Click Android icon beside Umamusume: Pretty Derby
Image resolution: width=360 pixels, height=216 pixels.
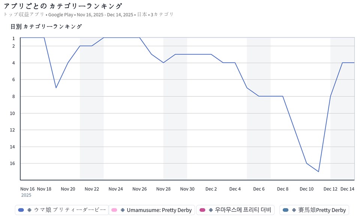tap(122, 210)
